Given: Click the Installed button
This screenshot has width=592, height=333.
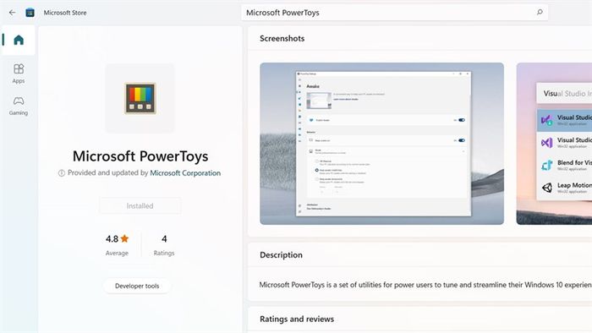Looking at the screenshot, I should [x=140, y=206].
